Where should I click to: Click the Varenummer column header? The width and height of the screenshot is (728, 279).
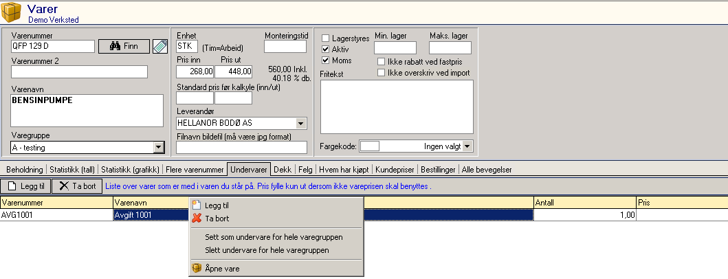(56, 203)
